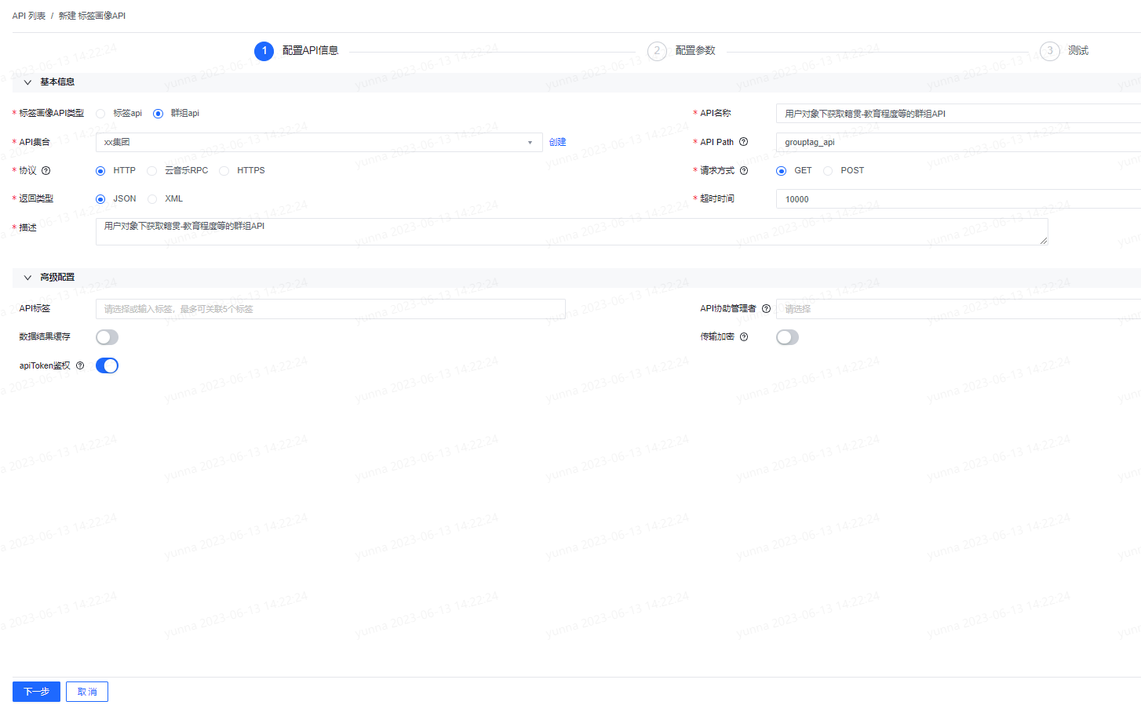
Task: Click step 3 circle 测试
Action: (1050, 51)
